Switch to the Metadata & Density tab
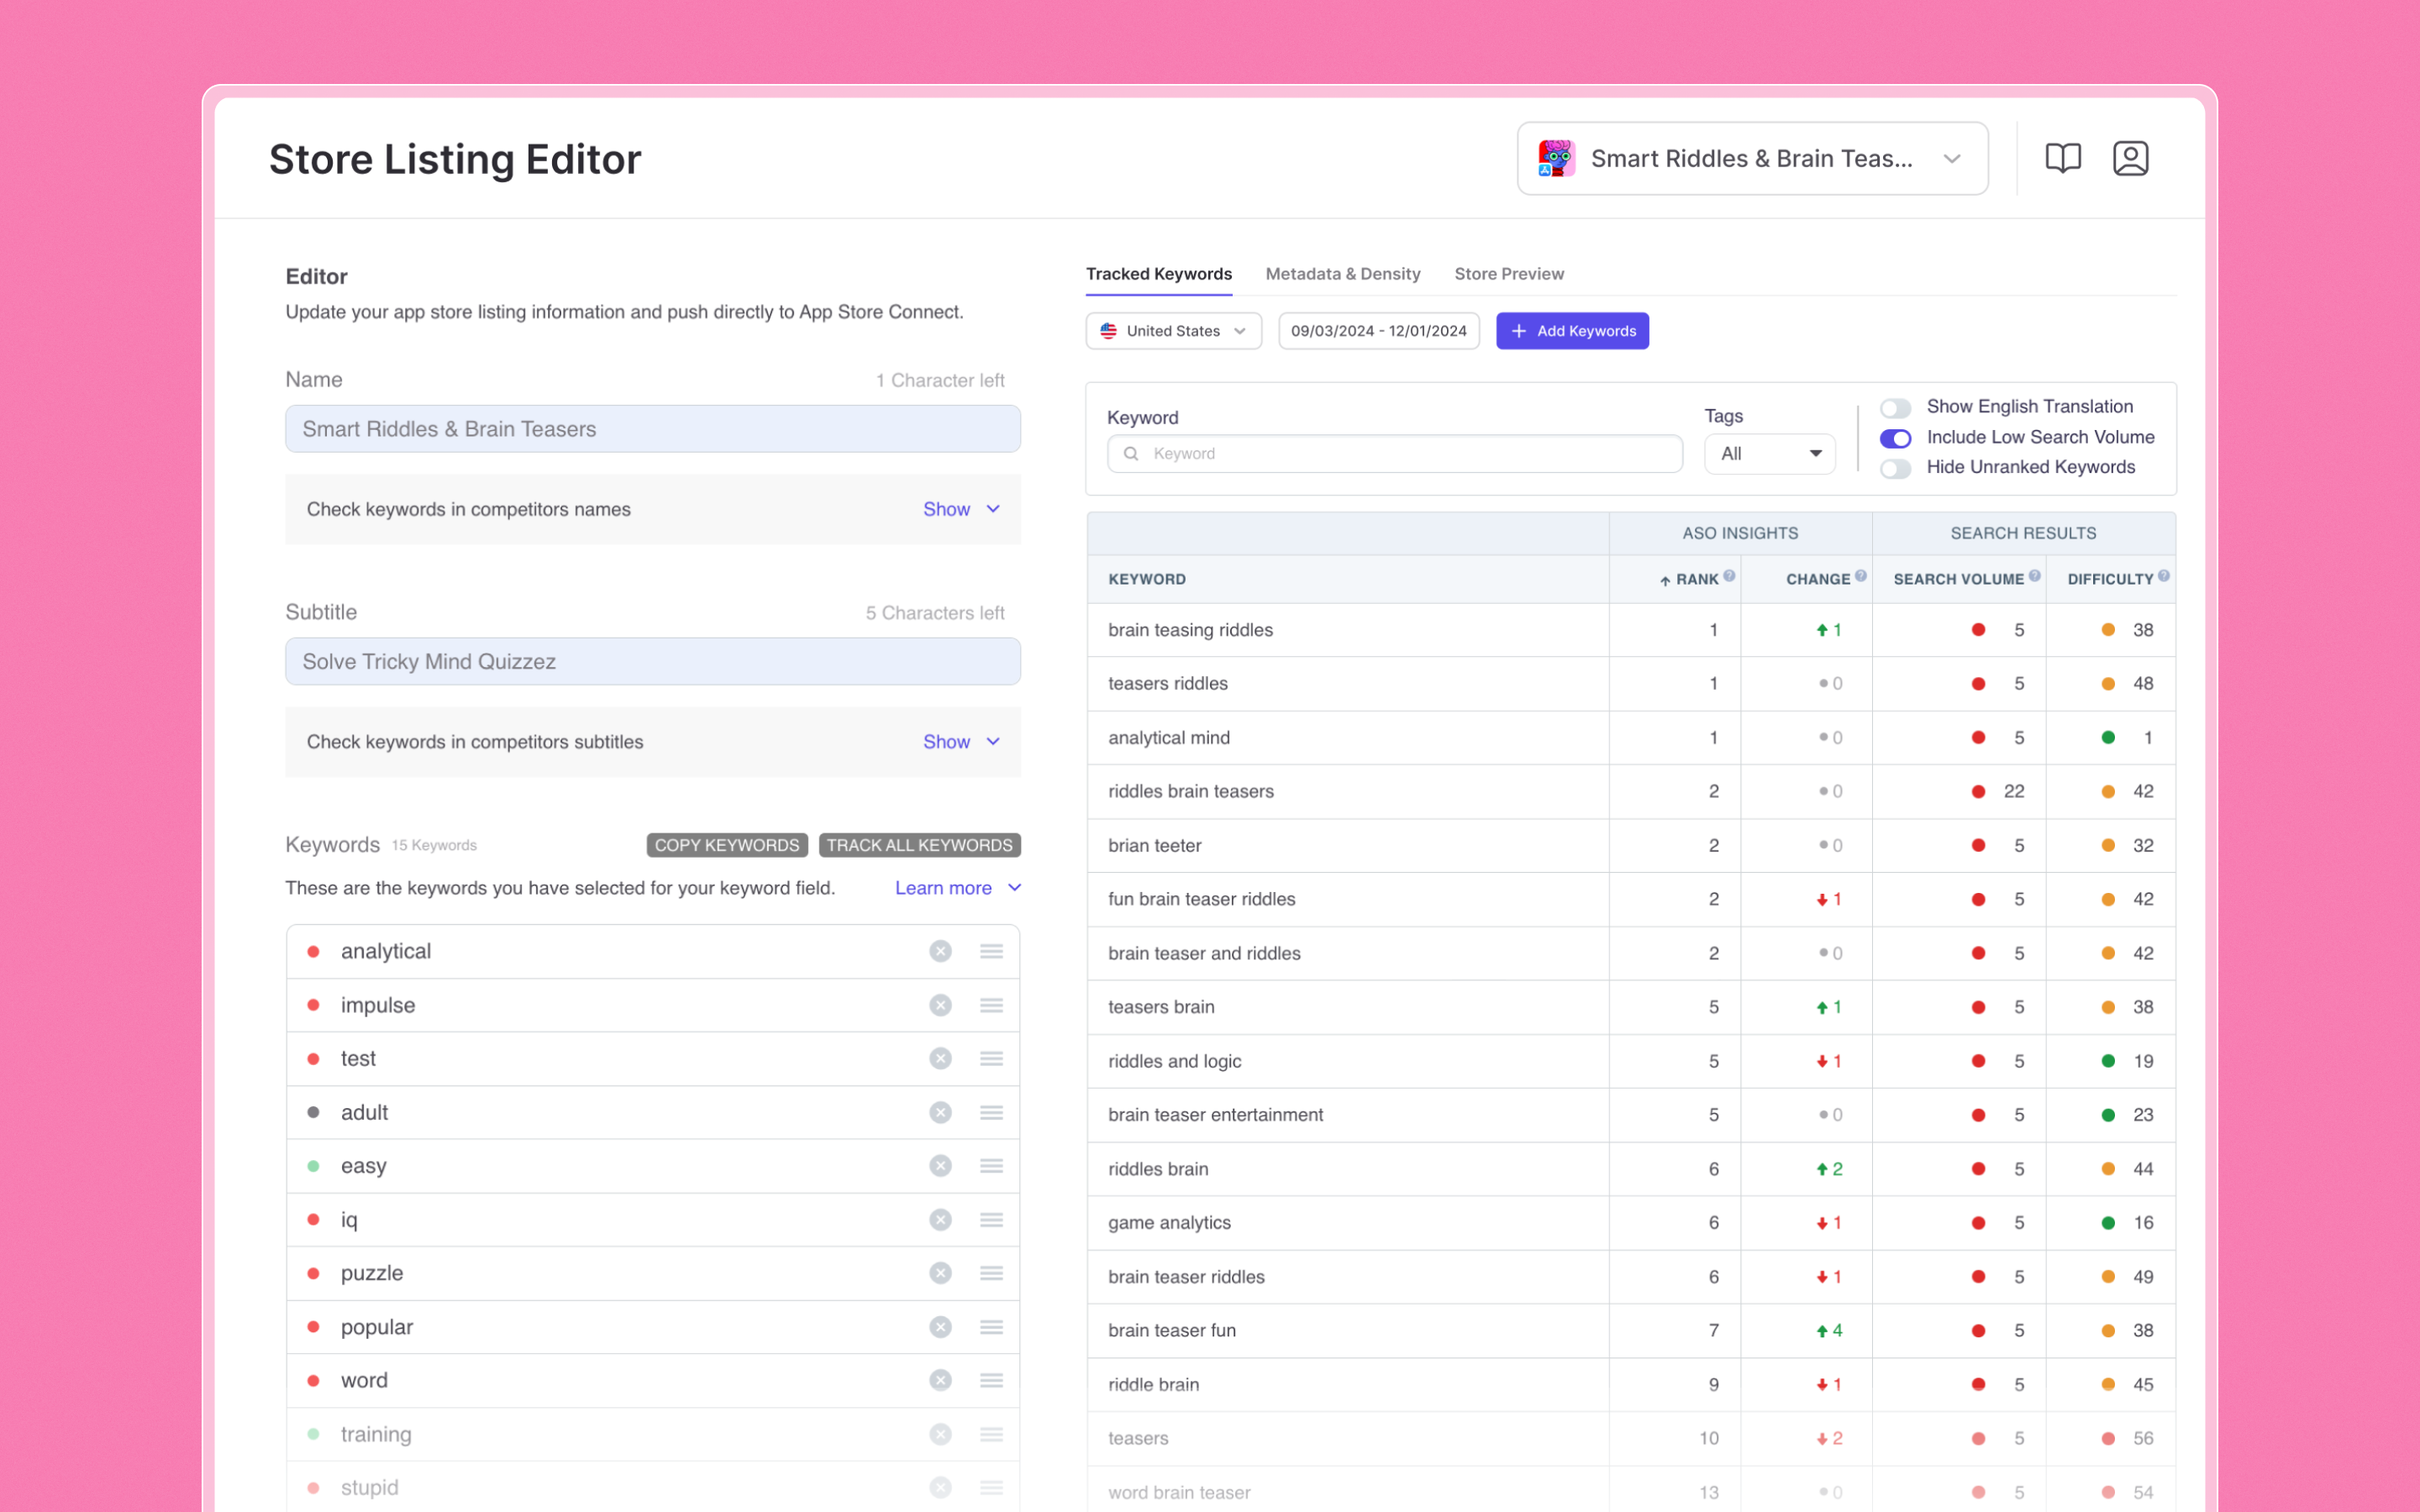Screen dimensions: 2420x1512 pyautogui.click(x=1342, y=274)
